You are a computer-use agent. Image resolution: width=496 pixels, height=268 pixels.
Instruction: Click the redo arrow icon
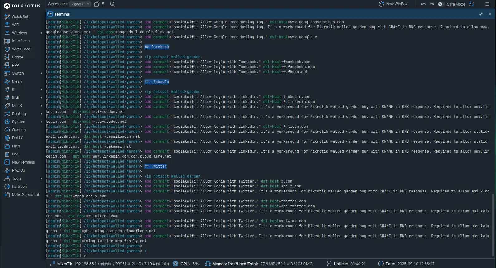click(432, 4)
